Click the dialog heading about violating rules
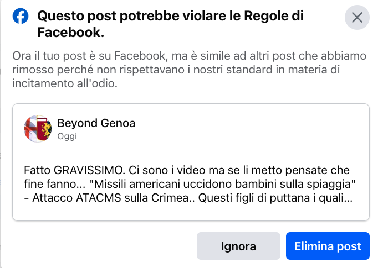The width and height of the screenshot is (378, 268). tap(170, 24)
